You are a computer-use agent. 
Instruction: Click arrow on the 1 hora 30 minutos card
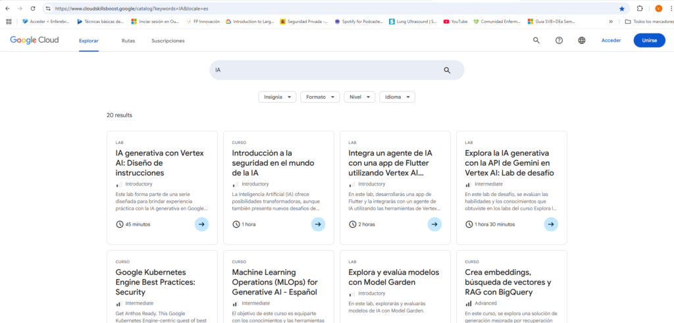tap(551, 224)
